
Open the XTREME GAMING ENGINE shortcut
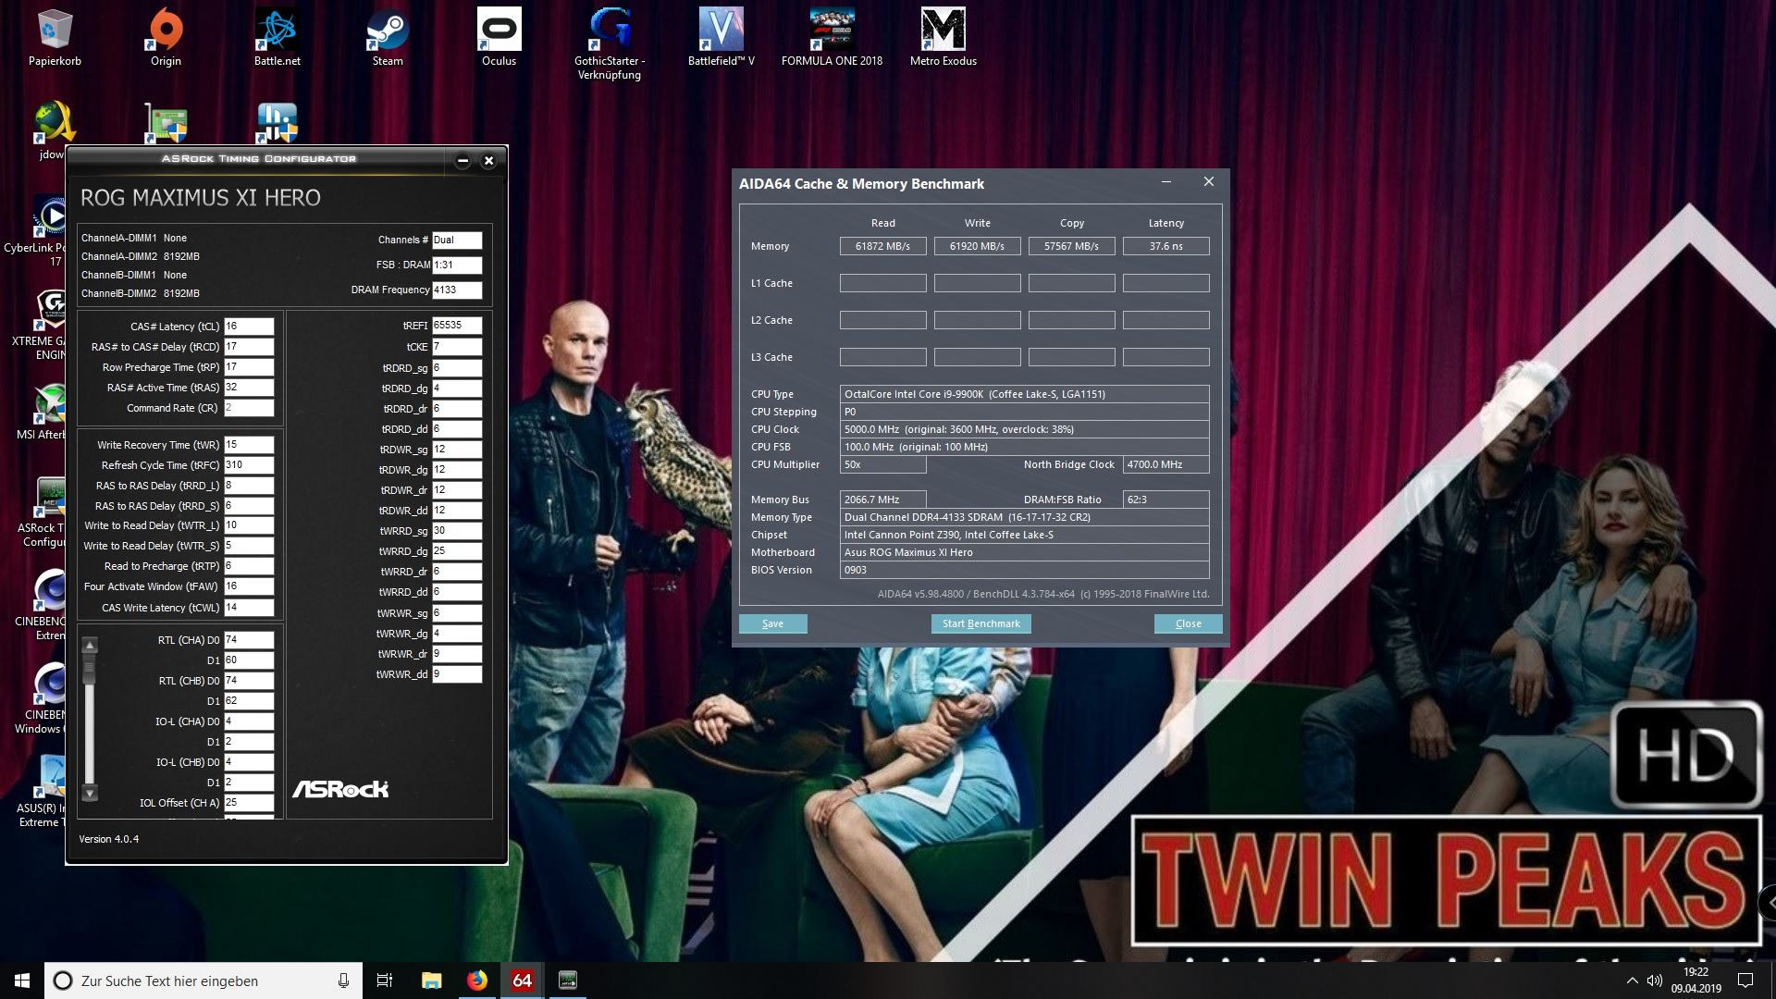39,326
